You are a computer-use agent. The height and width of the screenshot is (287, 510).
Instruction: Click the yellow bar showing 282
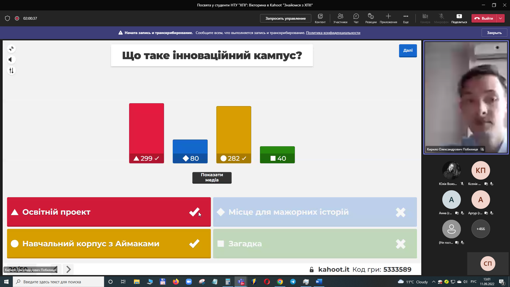tap(233, 135)
